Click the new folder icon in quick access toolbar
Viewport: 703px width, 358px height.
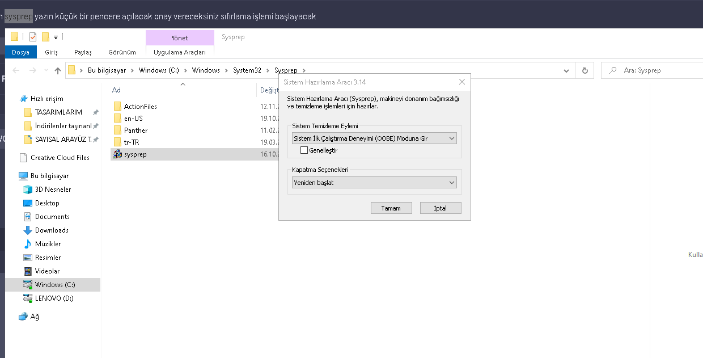(x=46, y=37)
